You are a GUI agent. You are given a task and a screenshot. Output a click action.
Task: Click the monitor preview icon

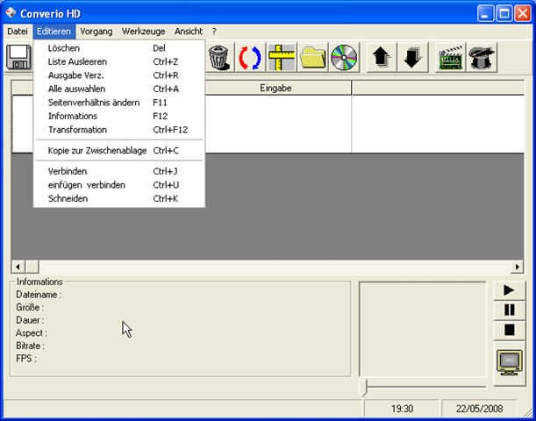pos(510,362)
